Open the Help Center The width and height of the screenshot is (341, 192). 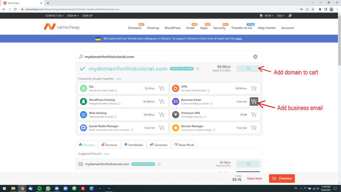[267, 28]
